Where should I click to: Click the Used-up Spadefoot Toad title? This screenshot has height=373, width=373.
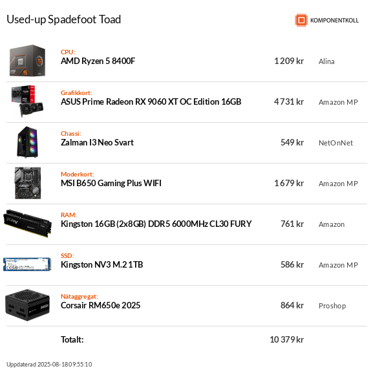point(64,19)
